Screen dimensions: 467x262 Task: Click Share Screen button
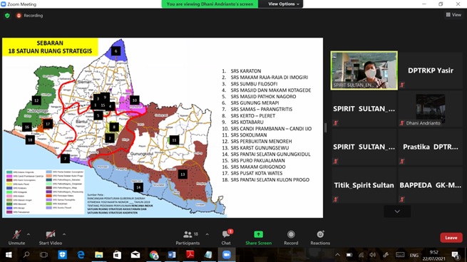259,238
